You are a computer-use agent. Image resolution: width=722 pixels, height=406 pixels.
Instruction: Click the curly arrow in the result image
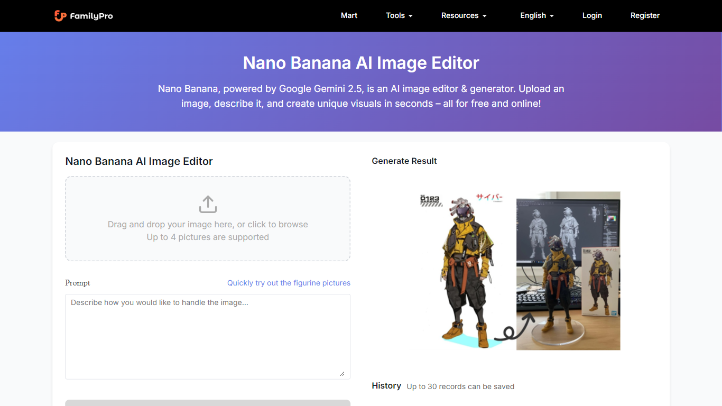[508, 331]
